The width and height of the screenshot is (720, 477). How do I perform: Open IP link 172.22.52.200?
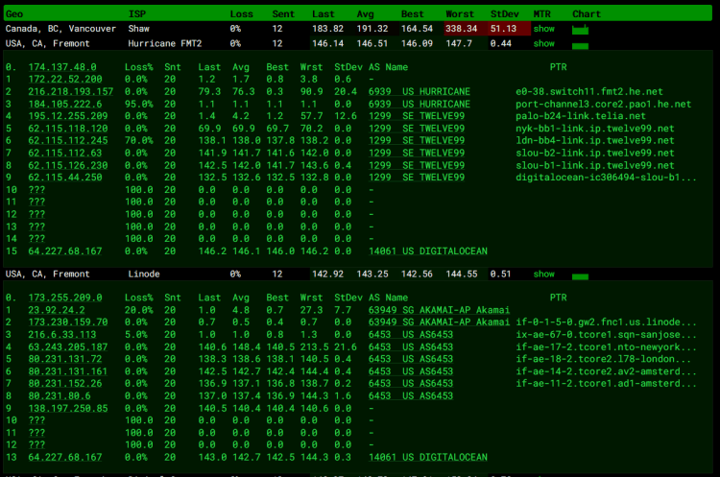point(65,80)
